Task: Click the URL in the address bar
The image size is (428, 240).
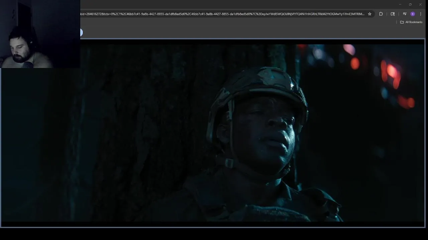Action: [222, 14]
